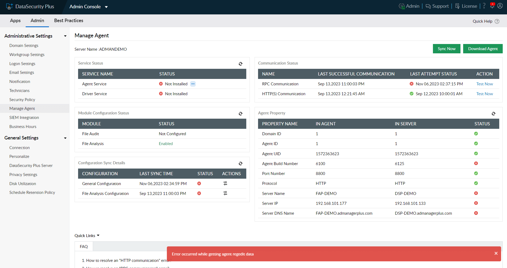Viewport: 507px width, 268px height.
Task: Click the more options icon beside Agent Service
Action: click(193, 84)
